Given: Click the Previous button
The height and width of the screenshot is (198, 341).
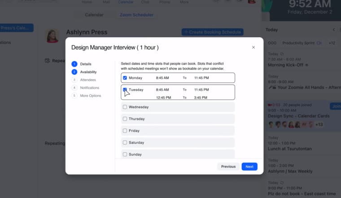Looking at the screenshot, I should (228, 167).
